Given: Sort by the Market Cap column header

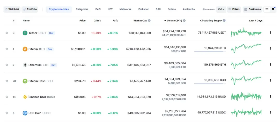Looking at the screenshot, I should coord(140,21).
